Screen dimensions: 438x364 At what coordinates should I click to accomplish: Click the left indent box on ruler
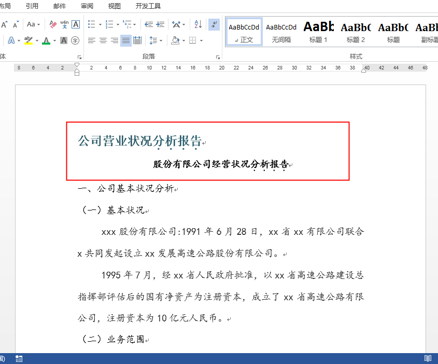pyautogui.click(x=77, y=74)
